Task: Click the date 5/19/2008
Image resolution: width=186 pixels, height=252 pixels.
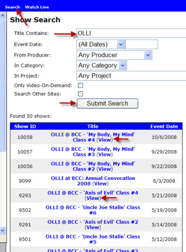Action: point(164,210)
